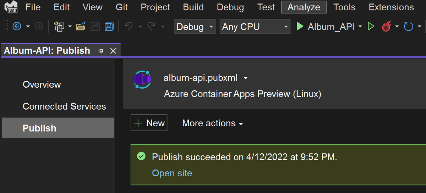Image resolution: width=426 pixels, height=193 pixels.
Task: Click the Publish succeeded on 4/12/2022 message
Action: [245, 157]
